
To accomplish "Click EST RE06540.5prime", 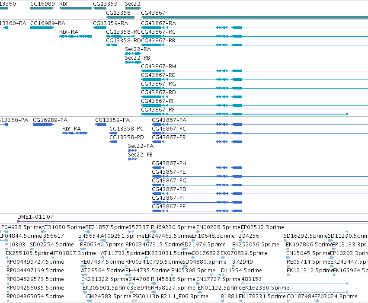I will (x=102, y=245).
